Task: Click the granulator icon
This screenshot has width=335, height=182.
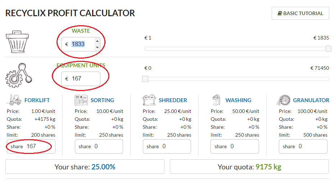Action: click(284, 100)
